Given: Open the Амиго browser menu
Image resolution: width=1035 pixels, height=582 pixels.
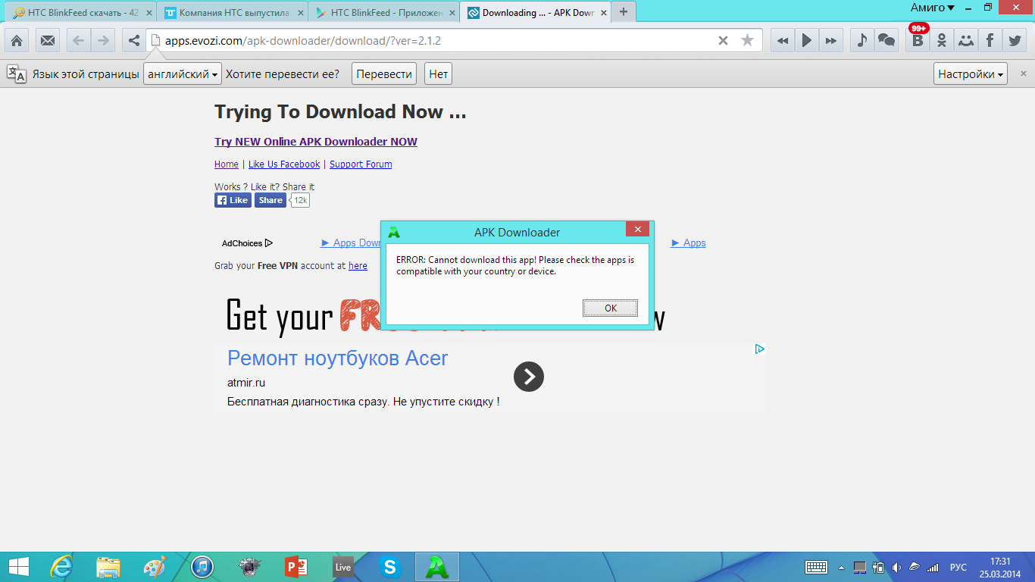Looking at the screenshot, I should pos(932,8).
